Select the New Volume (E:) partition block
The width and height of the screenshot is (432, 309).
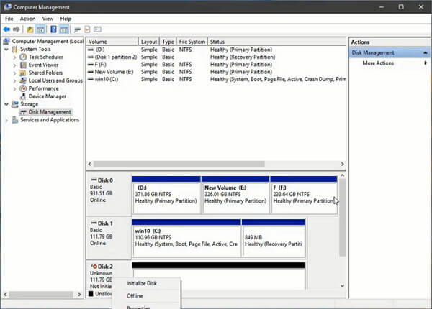pyautogui.click(x=234, y=194)
